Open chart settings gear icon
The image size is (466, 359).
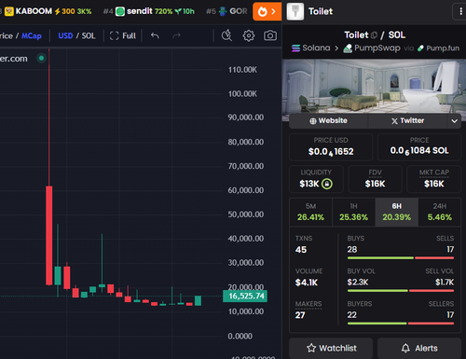pos(248,35)
